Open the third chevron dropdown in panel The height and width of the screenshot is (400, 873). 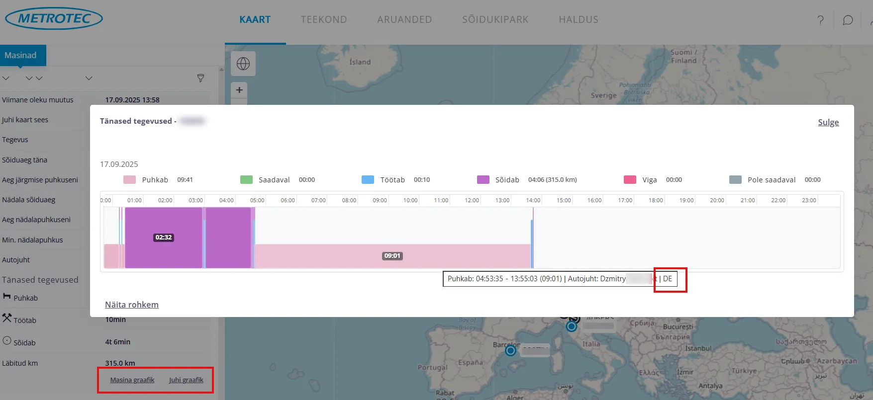pos(89,79)
